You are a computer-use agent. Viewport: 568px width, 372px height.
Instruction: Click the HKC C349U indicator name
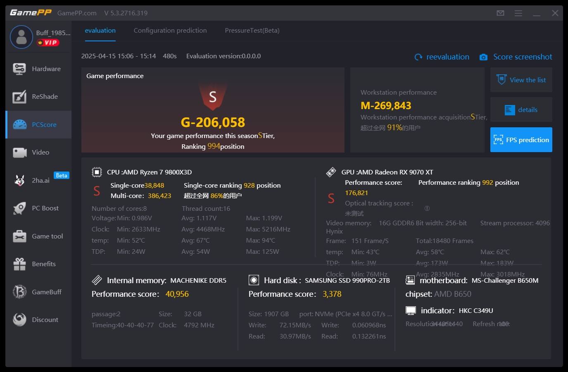pyautogui.click(x=476, y=311)
